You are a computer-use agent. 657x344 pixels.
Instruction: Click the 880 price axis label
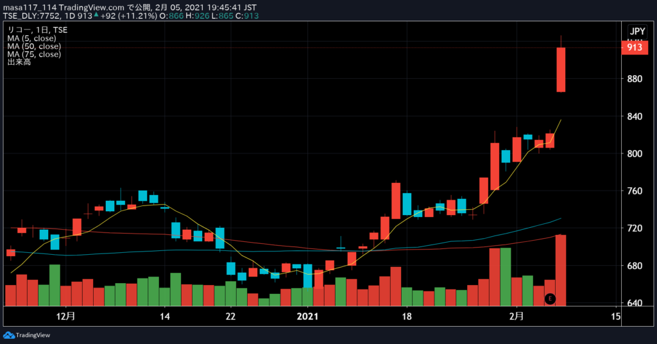pos(635,79)
